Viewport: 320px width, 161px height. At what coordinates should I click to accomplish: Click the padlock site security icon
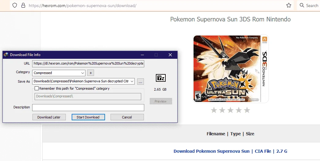[23, 5]
